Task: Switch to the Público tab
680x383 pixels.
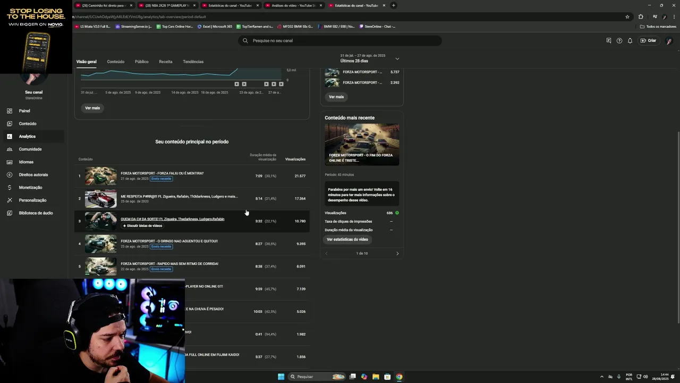Action: (x=141, y=62)
